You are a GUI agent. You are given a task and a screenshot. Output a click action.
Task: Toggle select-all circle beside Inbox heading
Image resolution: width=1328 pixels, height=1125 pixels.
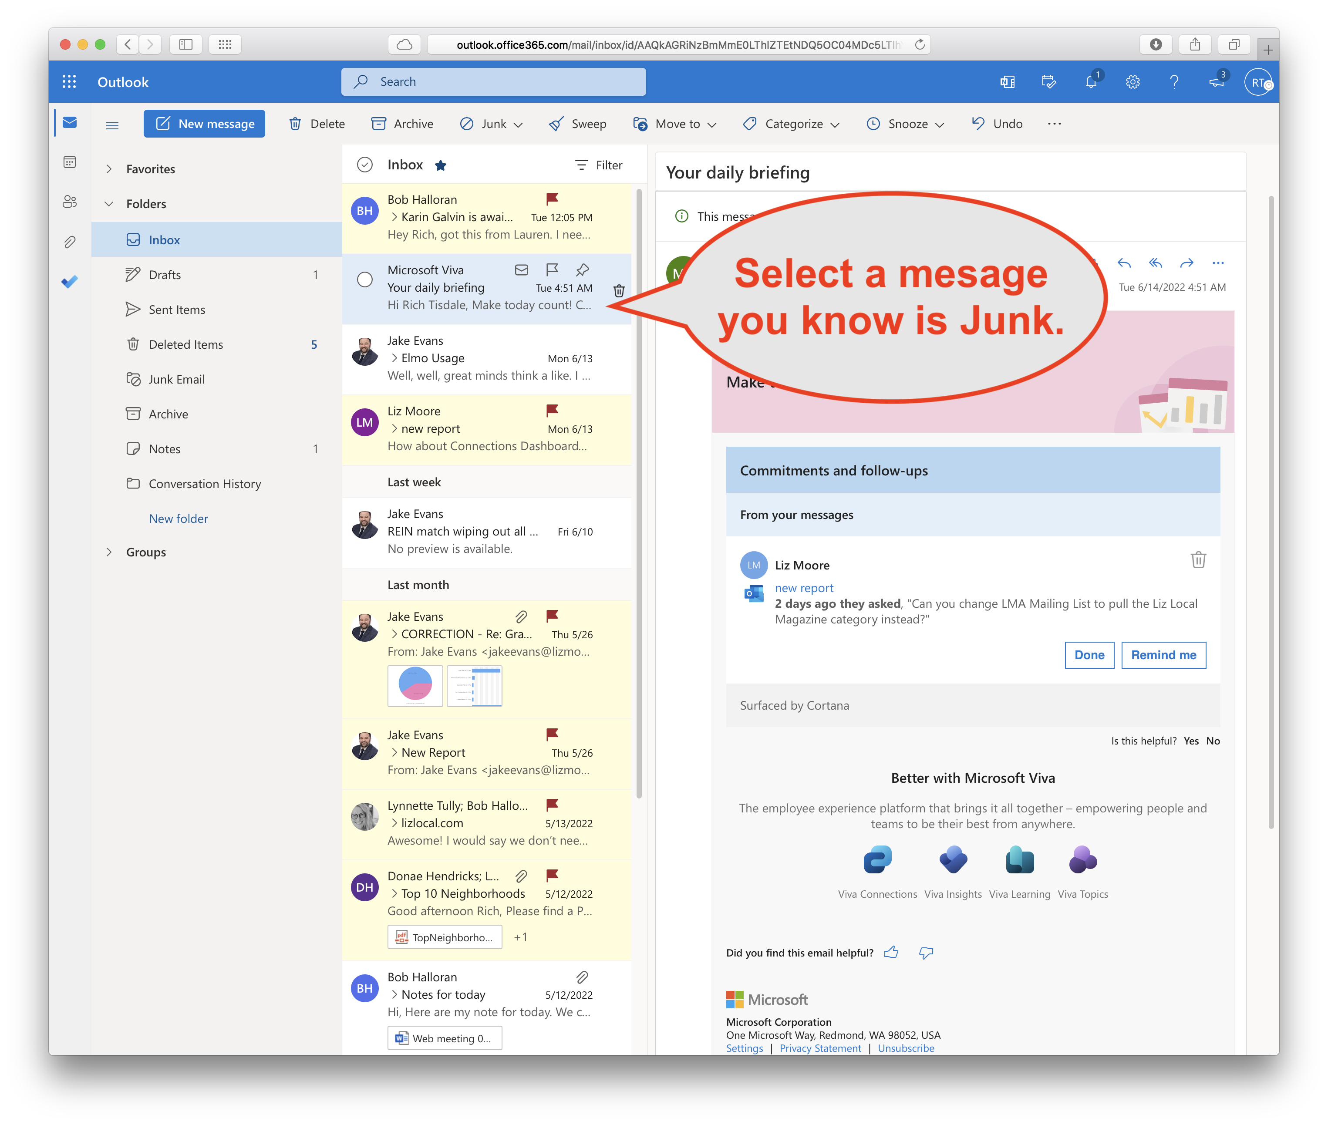pyautogui.click(x=365, y=165)
